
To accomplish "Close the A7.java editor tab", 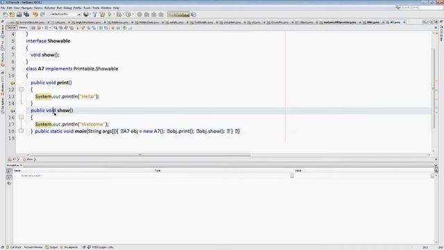I will coord(404,22).
